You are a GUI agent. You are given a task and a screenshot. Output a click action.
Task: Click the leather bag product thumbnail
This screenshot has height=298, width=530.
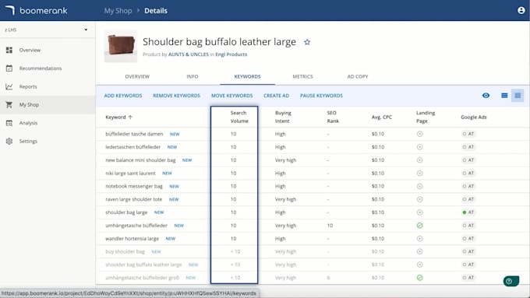[121, 46]
